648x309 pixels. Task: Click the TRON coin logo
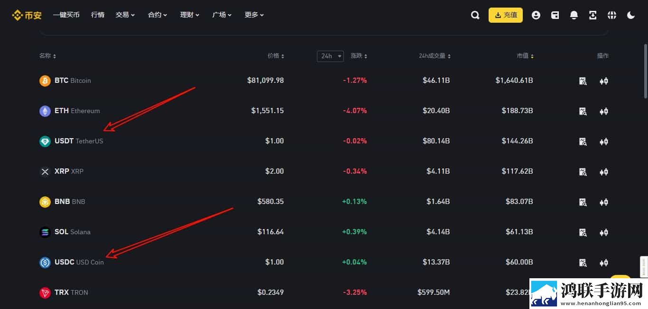45,292
